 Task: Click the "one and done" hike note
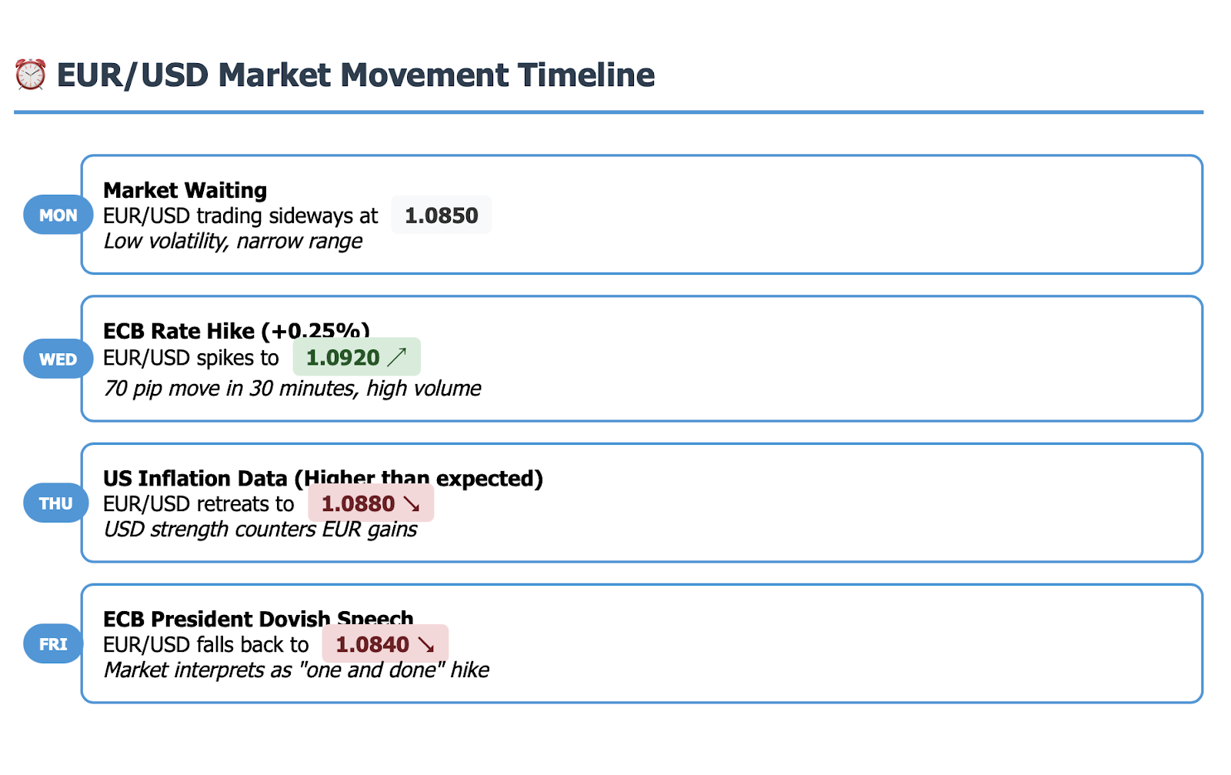(x=296, y=670)
